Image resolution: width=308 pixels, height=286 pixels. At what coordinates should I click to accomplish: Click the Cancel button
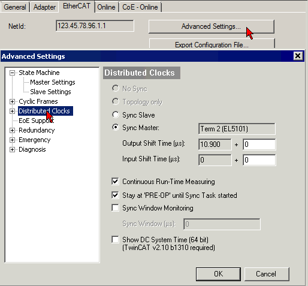point(267,274)
